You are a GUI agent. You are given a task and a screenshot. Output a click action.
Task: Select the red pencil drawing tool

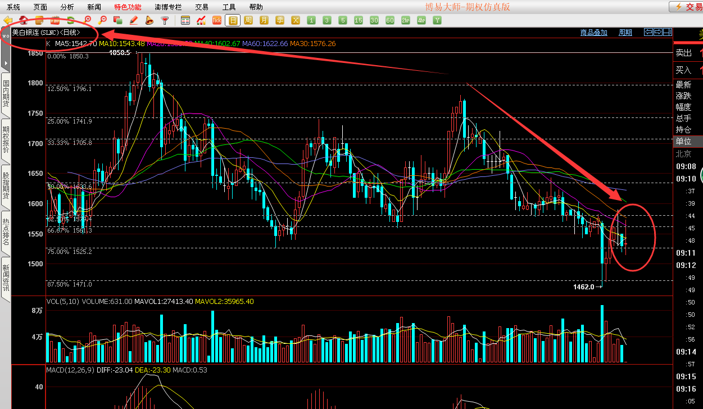click(x=134, y=20)
